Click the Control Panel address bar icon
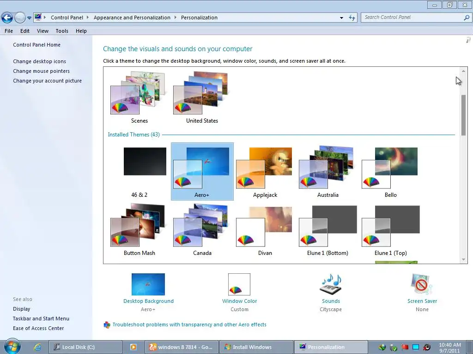473x354 pixels. 38,17
